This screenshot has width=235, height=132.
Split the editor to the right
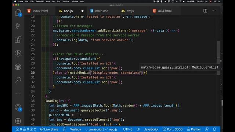click(205, 11)
